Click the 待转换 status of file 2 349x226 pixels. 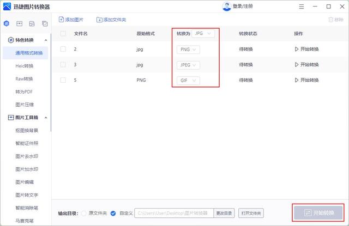point(246,49)
